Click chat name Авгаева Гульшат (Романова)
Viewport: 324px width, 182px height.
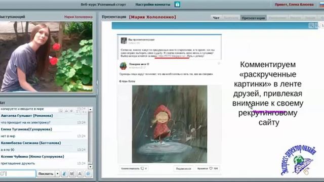tap(27, 116)
